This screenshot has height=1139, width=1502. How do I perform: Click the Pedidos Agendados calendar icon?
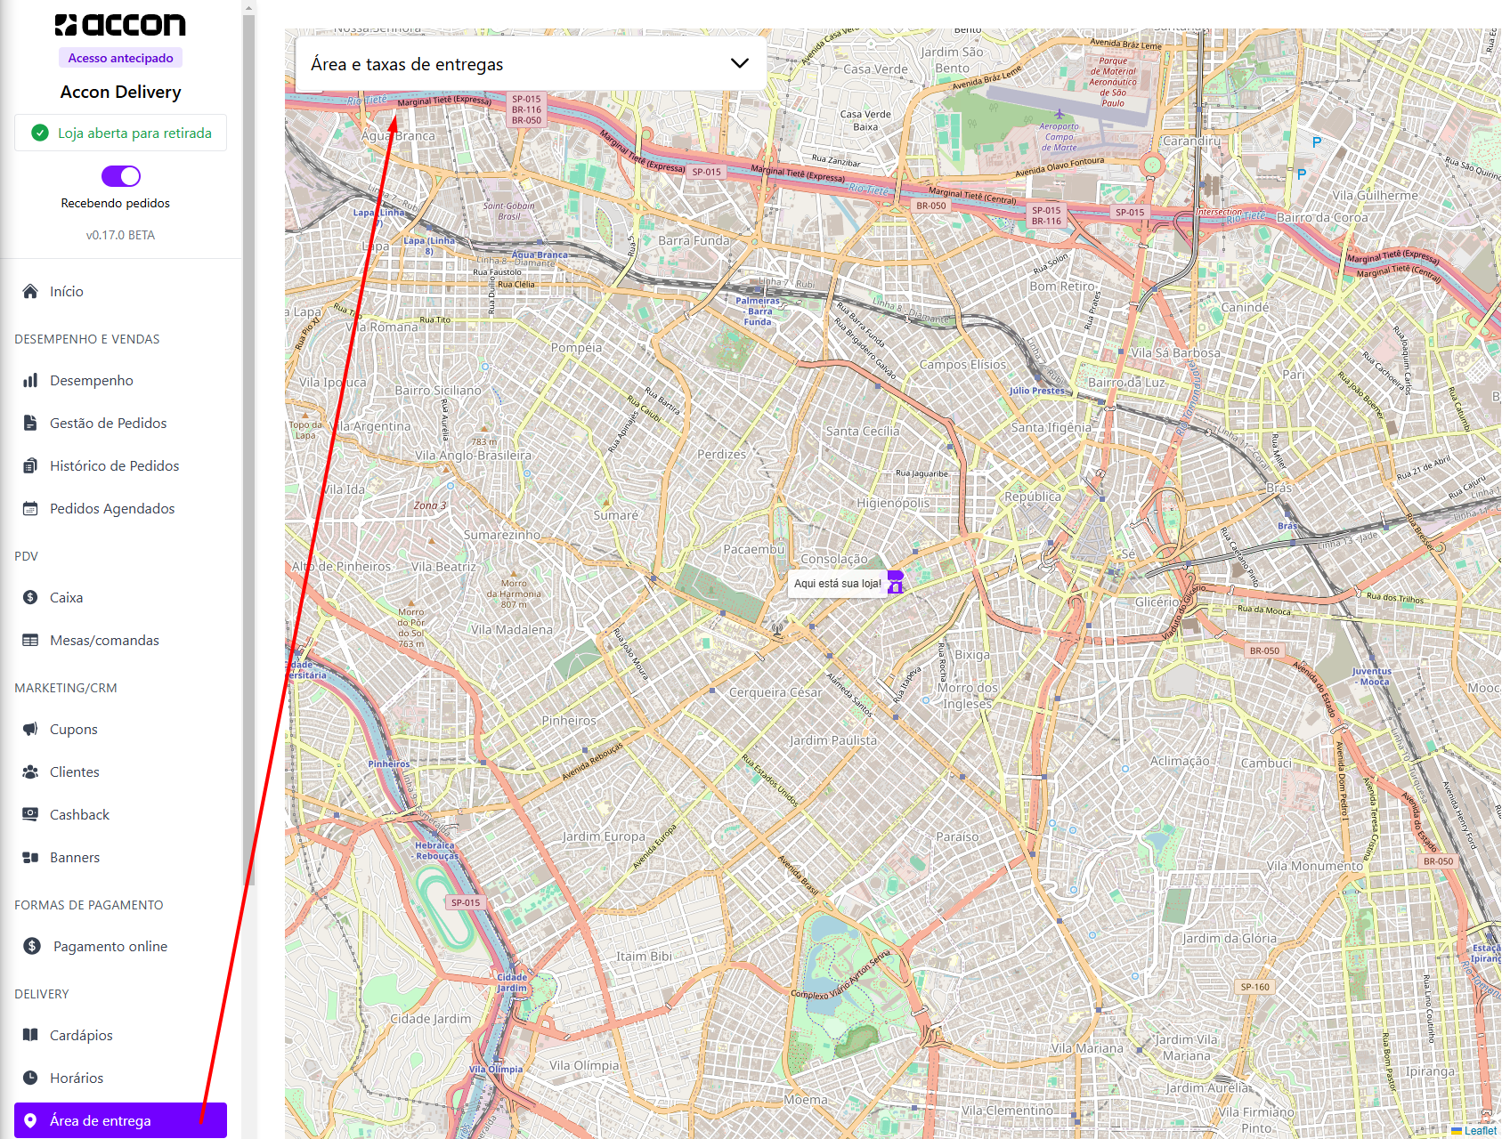[30, 508]
